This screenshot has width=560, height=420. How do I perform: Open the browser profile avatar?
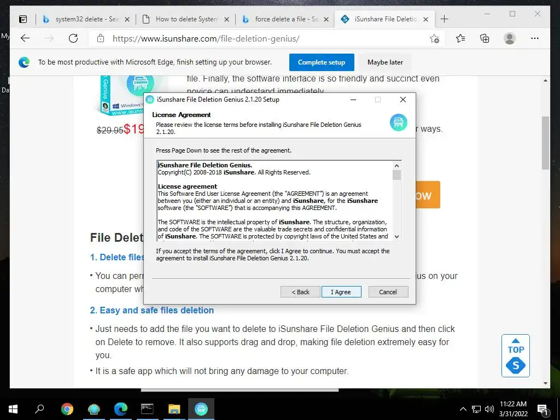coord(510,38)
